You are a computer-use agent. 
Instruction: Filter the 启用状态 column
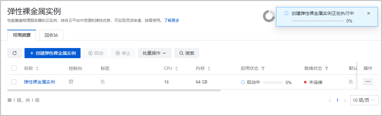(263, 68)
